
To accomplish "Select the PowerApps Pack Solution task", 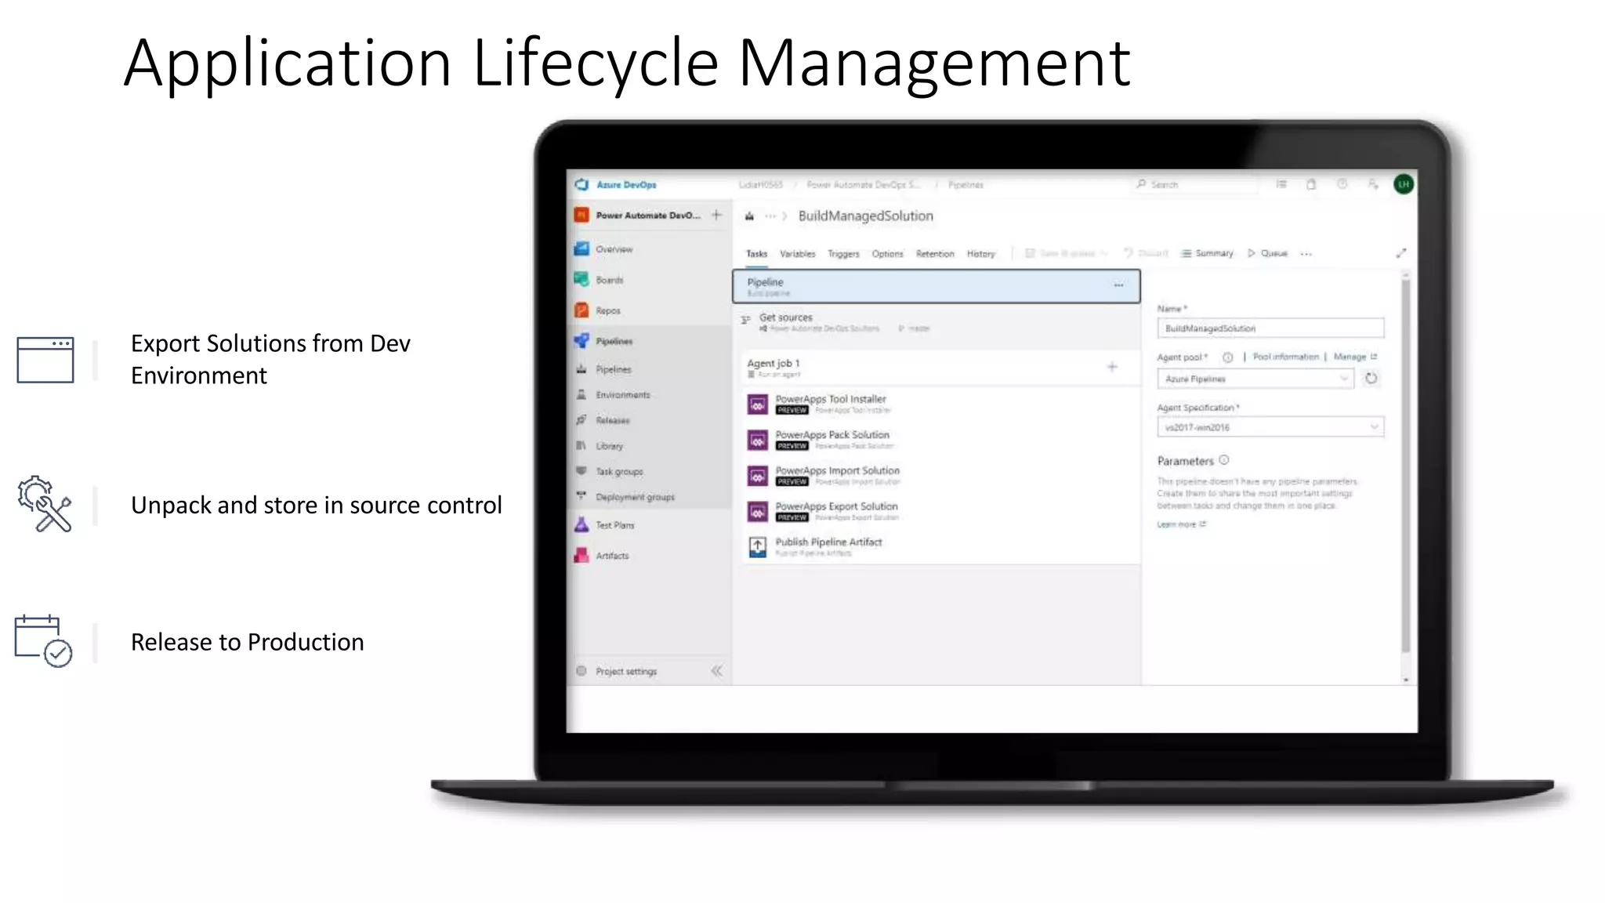I will [x=940, y=440].
